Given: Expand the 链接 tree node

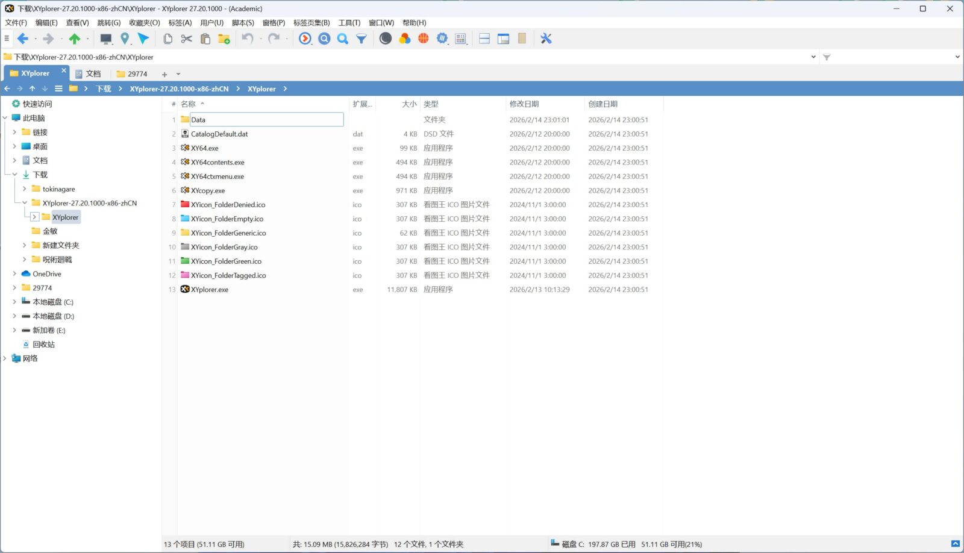Looking at the screenshot, I should 14,132.
